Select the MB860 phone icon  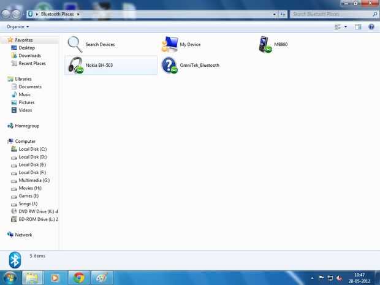(265, 45)
